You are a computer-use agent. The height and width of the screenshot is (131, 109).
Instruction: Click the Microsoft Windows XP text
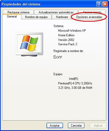(x=72, y=31)
